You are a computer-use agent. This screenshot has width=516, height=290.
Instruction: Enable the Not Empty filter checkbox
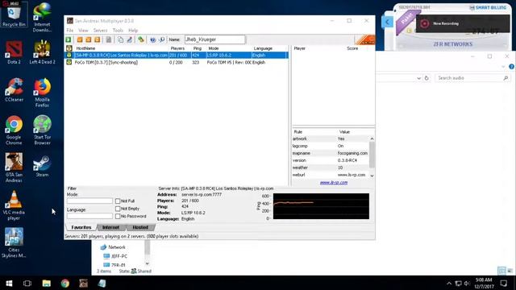point(118,209)
